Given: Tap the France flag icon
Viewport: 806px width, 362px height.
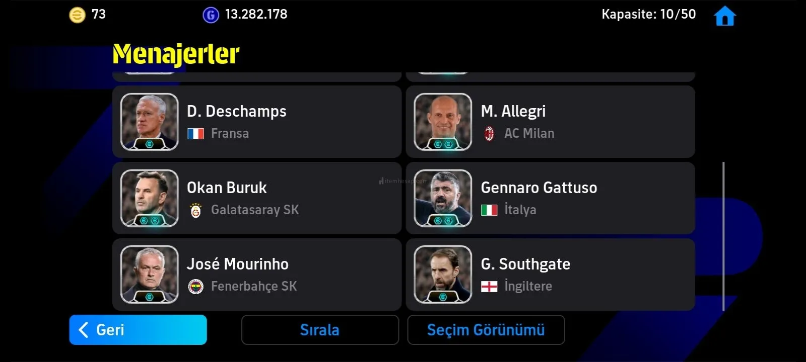Looking at the screenshot, I should coord(195,134).
